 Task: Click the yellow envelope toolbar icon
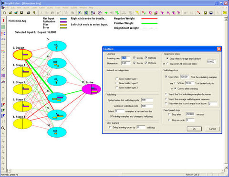click(x=225, y=13)
